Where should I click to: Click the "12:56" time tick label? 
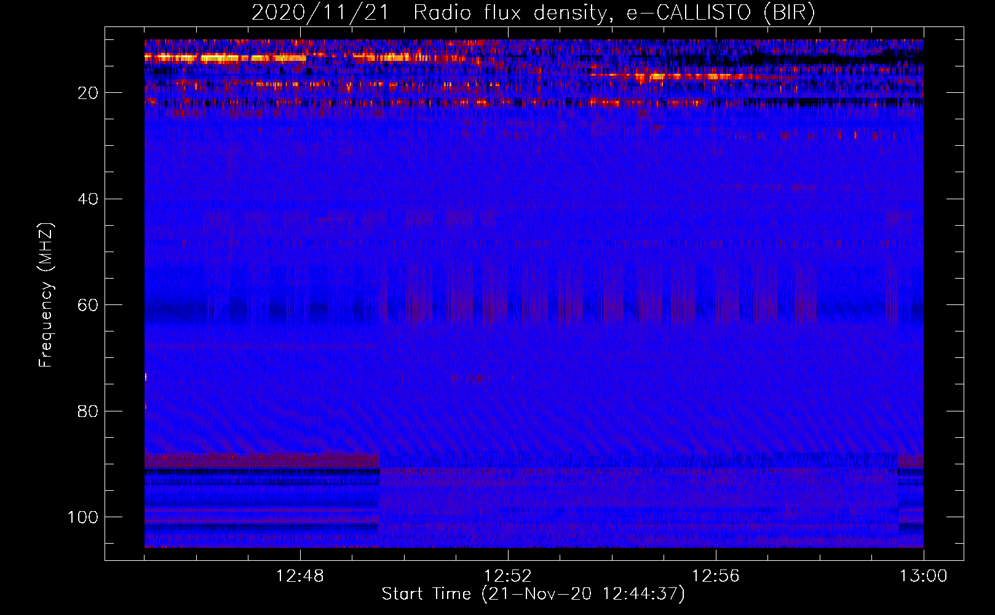pos(716,576)
